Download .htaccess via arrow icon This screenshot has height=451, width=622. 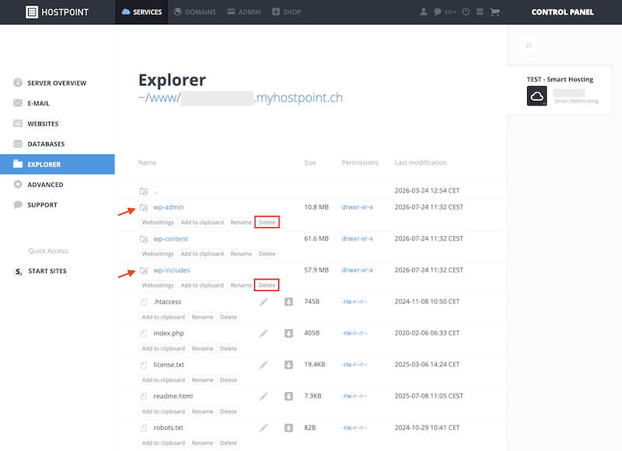[288, 302]
